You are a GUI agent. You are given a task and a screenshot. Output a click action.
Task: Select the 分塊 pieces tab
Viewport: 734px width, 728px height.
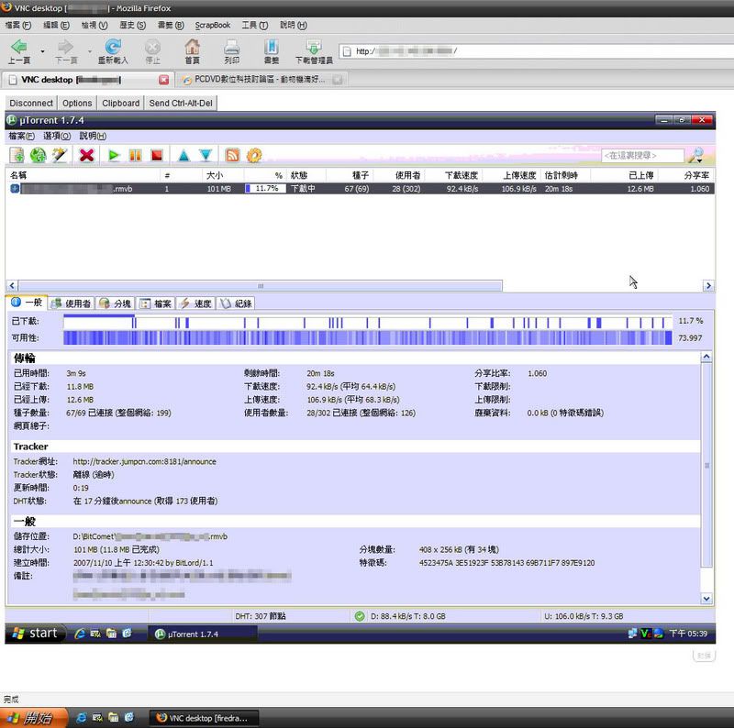(116, 303)
